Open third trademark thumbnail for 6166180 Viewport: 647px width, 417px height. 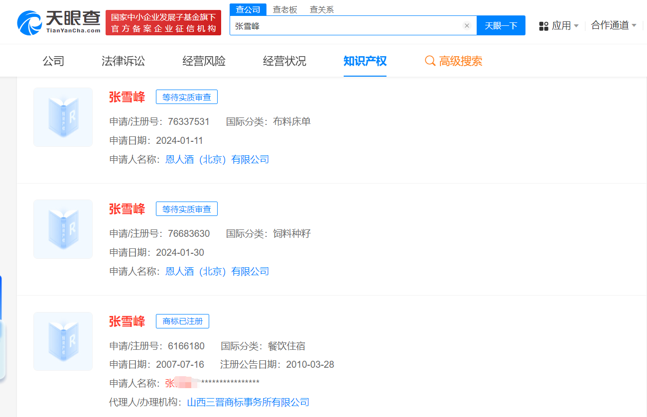point(63,341)
